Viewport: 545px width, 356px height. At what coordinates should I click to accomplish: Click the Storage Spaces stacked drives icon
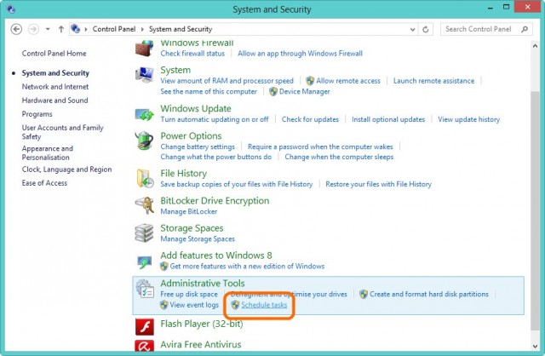(144, 233)
